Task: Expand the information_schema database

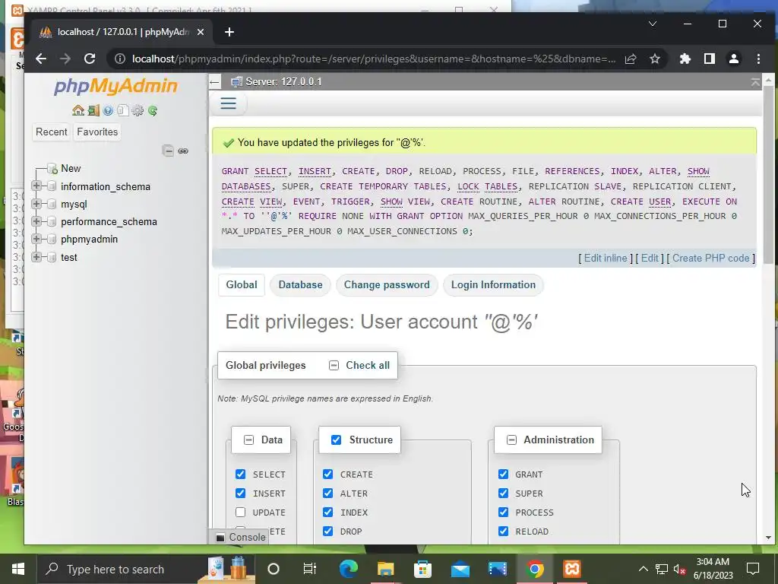Action: pyautogui.click(x=36, y=186)
